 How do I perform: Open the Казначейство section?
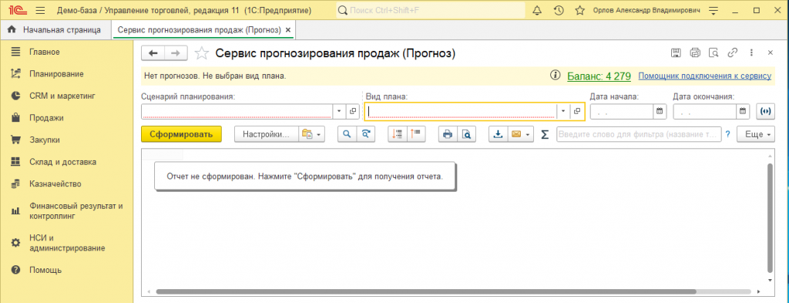pos(55,184)
